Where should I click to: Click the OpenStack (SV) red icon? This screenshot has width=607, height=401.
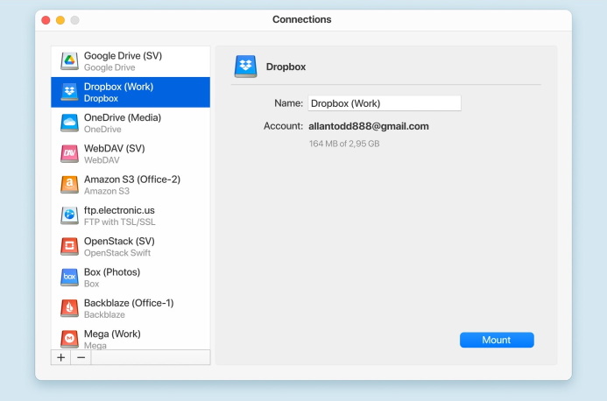click(x=70, y=247)
